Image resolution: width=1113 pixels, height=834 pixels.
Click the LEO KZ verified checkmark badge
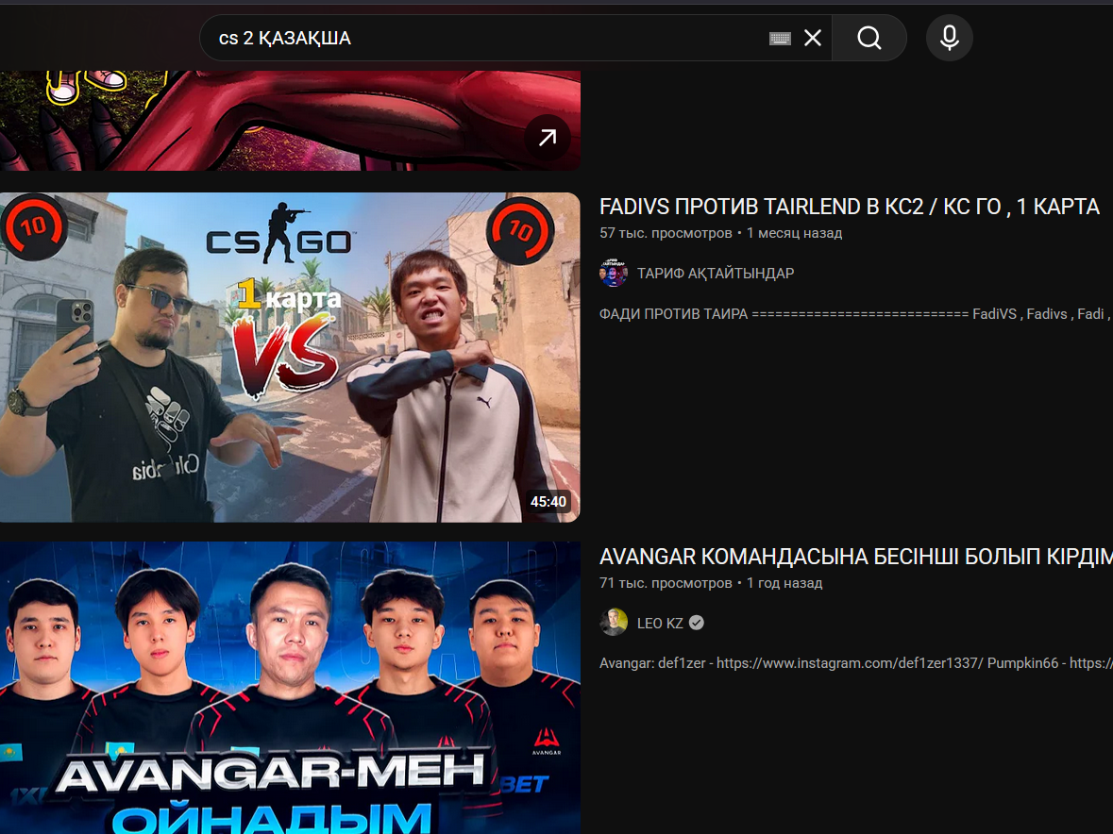pyautogui.click(x=697, y=623)
